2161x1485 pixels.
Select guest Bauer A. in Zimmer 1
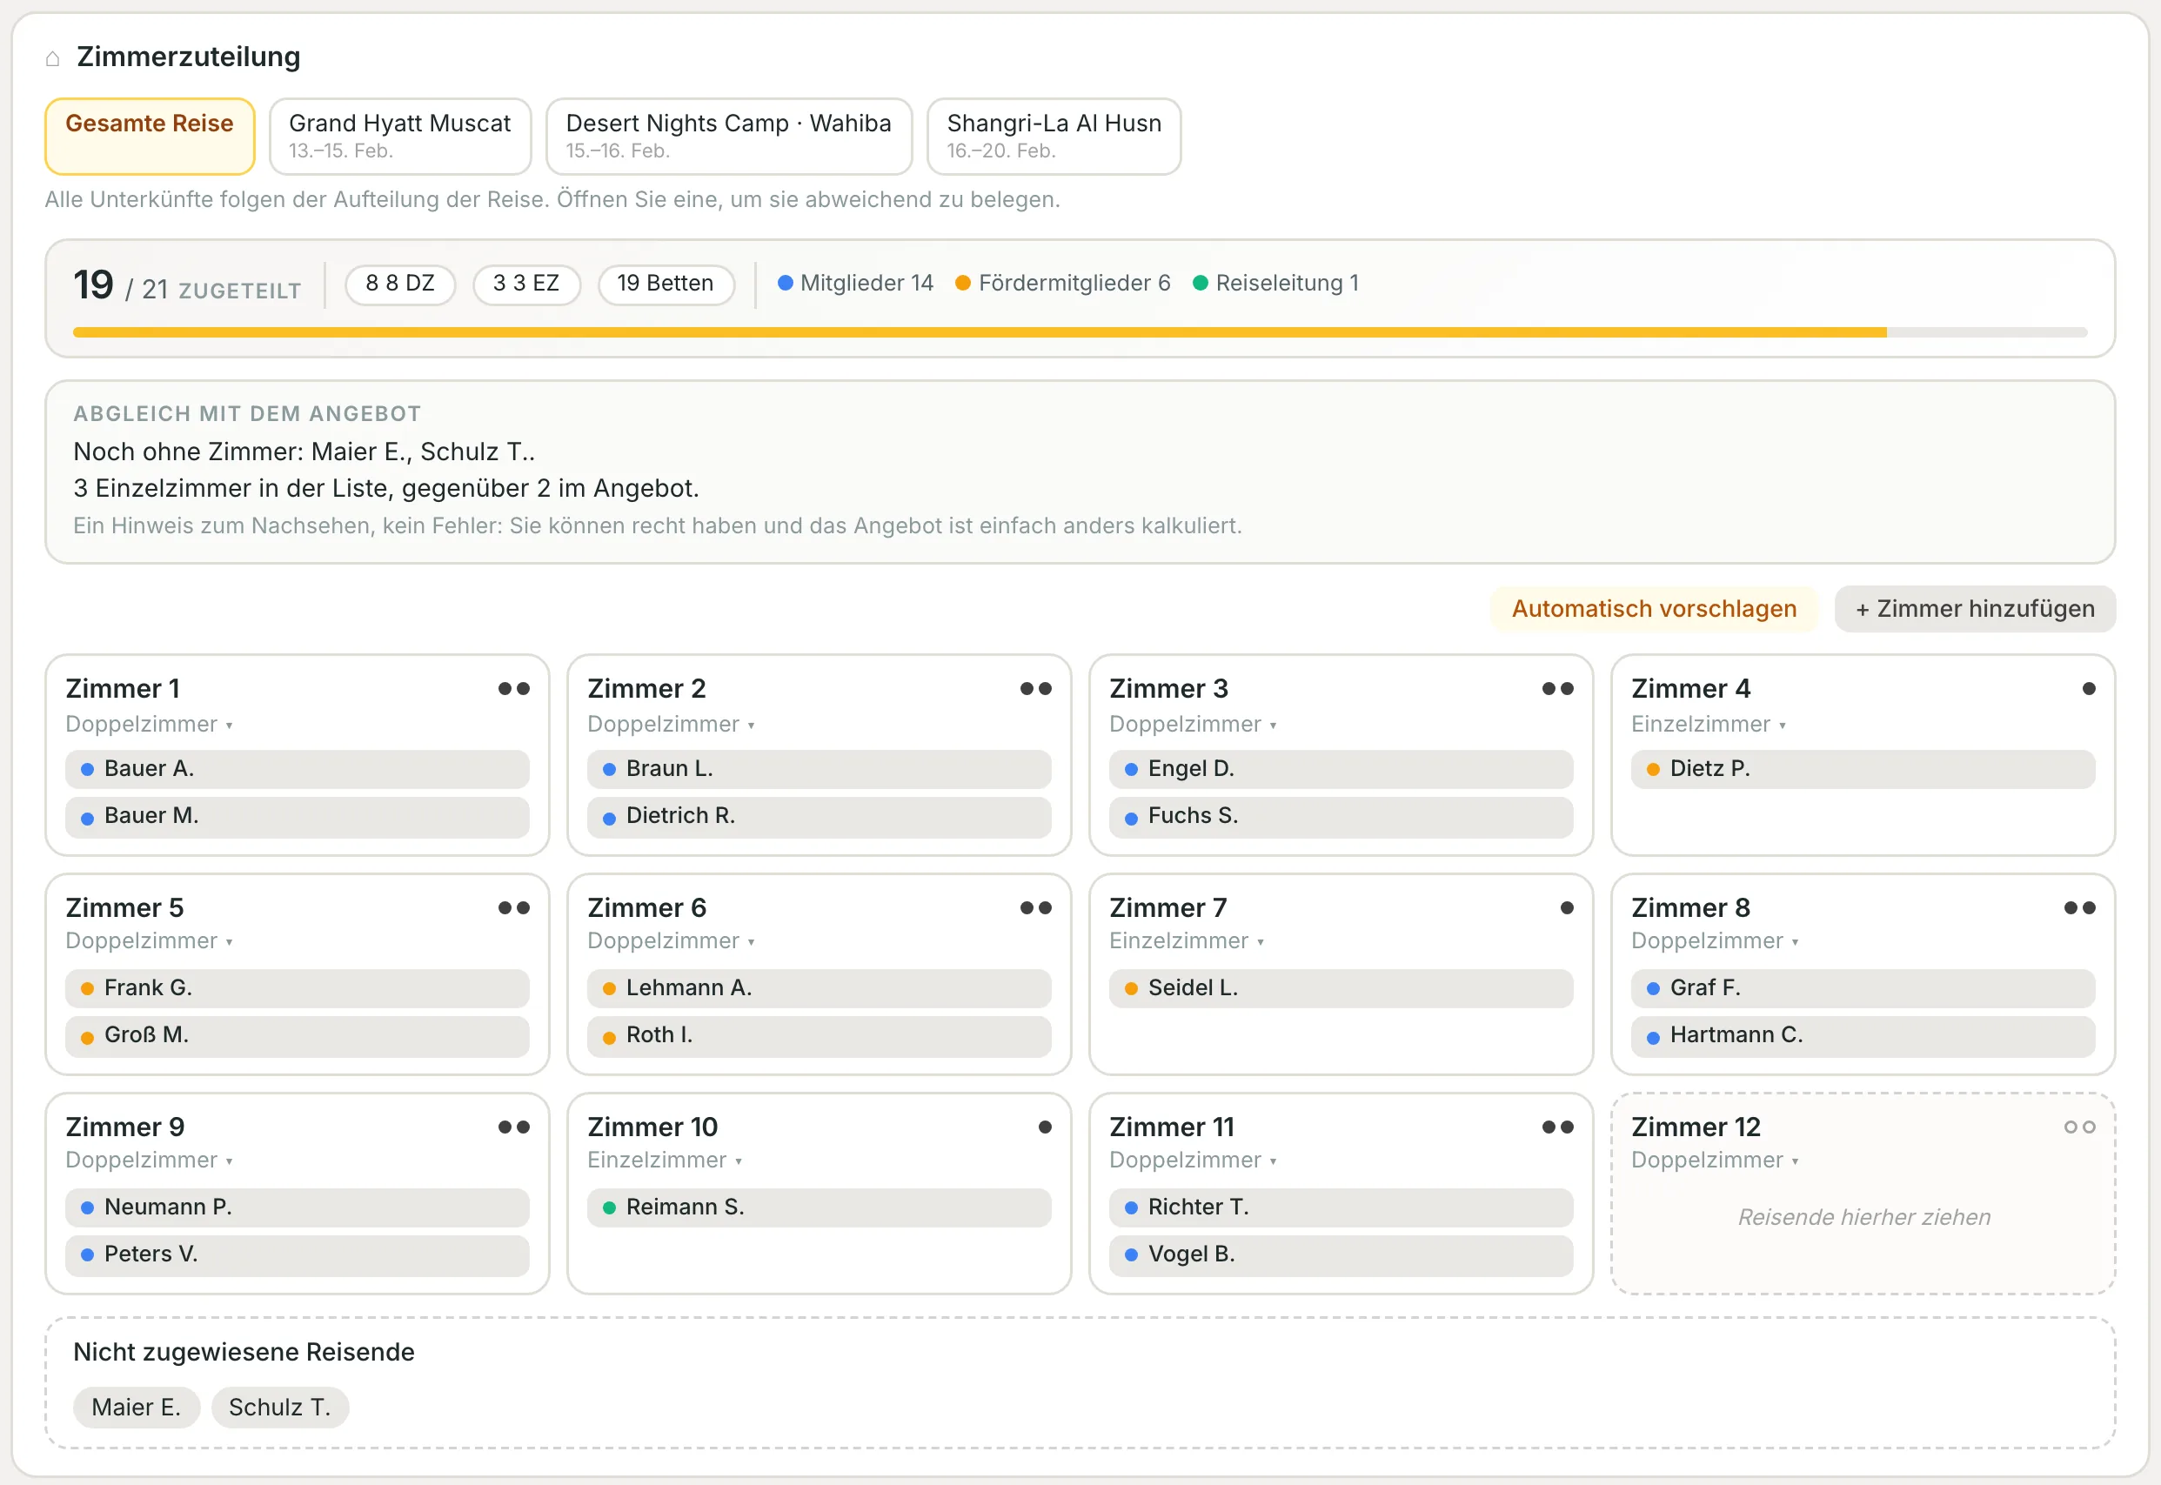click(297, 770)
